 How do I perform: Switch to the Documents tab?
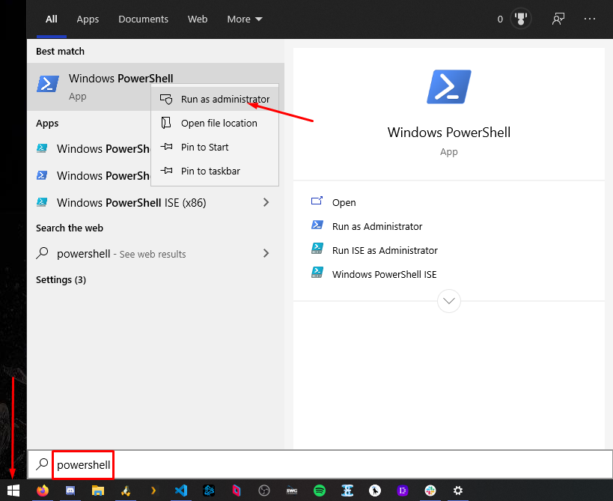point(143,19)
